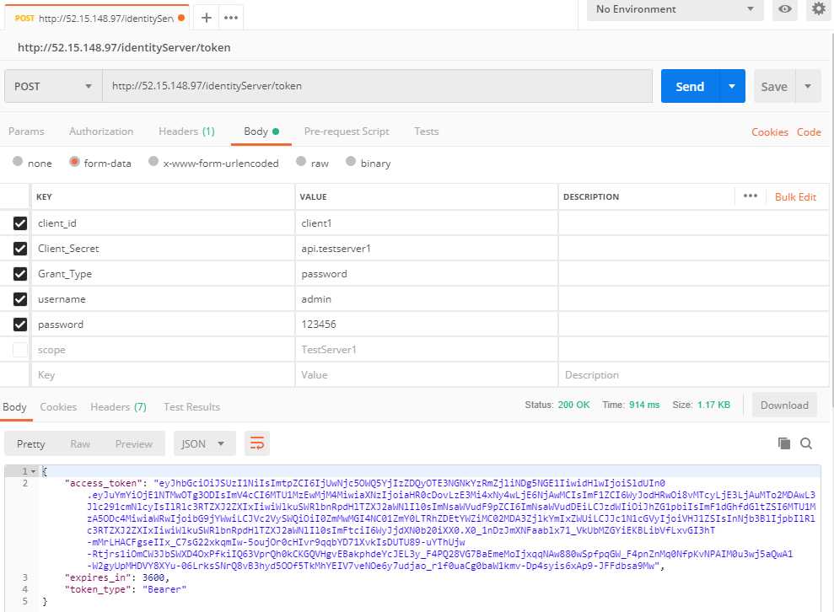Viewport: 834px width, 612px height.
Task: Enable the scope parameter checkbox
Action: pos(20,350)
